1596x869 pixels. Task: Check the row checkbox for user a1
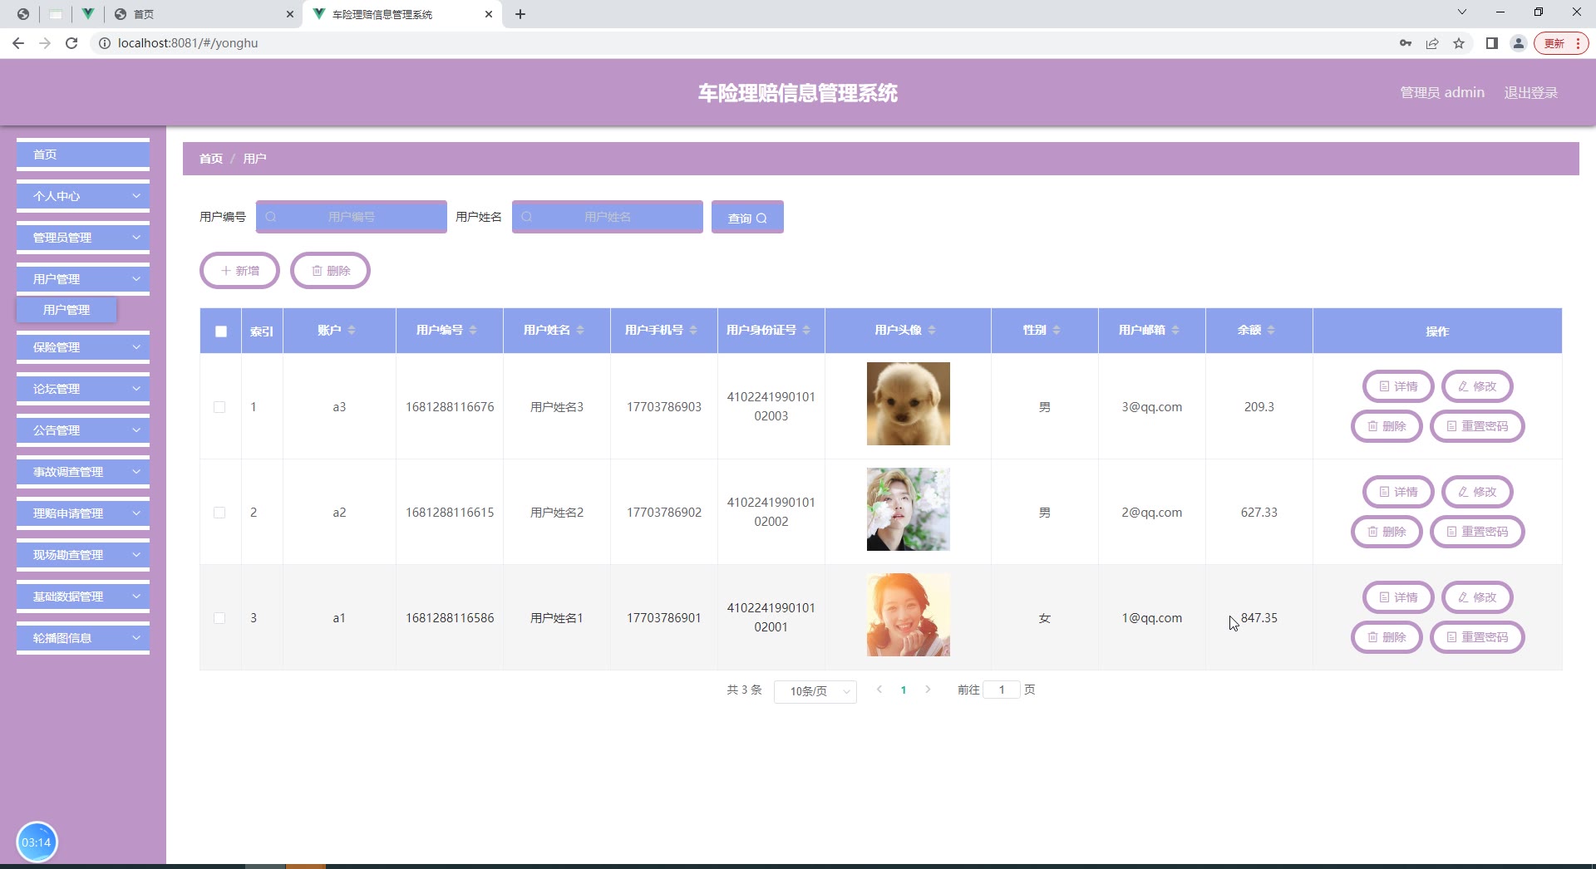(219, 618)
